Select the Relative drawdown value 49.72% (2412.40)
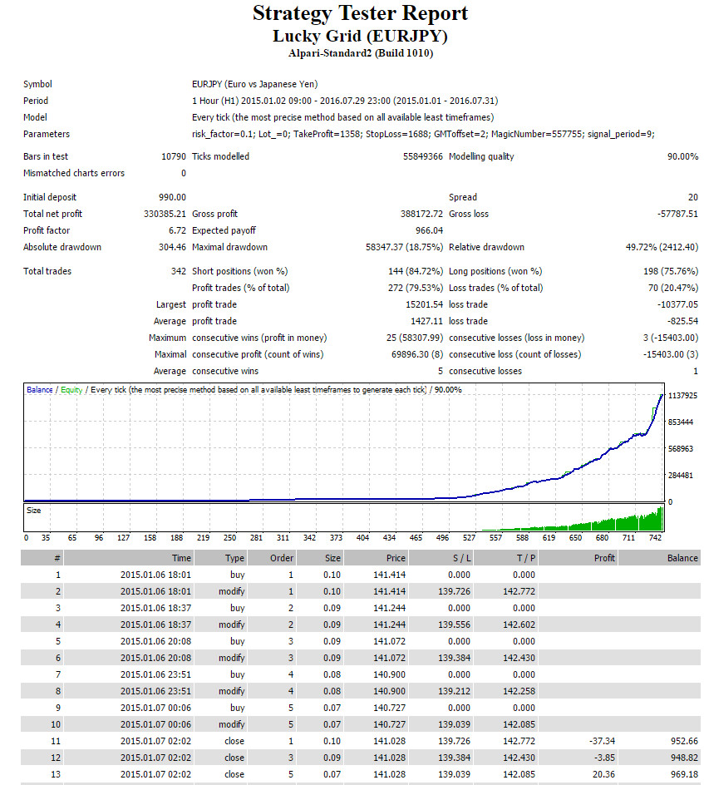 [x=662, y=247]
